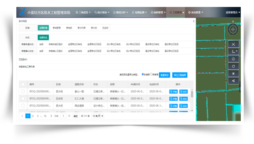The width and height of the screenshot is (254, 144).
Task: Click the refresh icon in map toolbar
Action: click(233, 66)
